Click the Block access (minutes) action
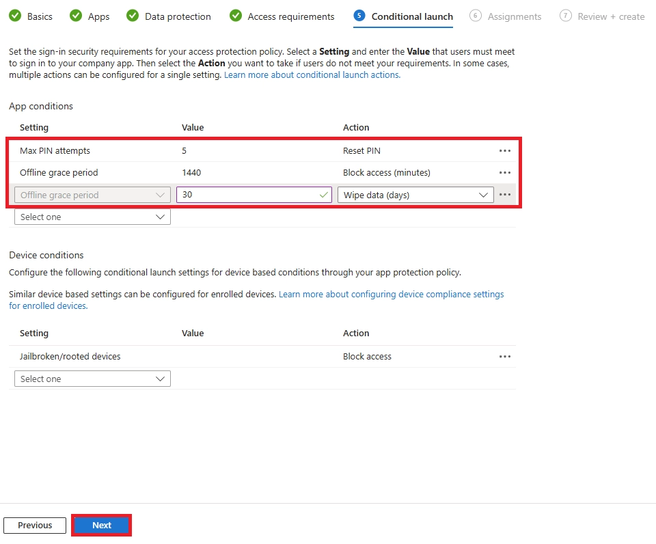This screenshot has width=656, height=544. [x=387, y=172]
